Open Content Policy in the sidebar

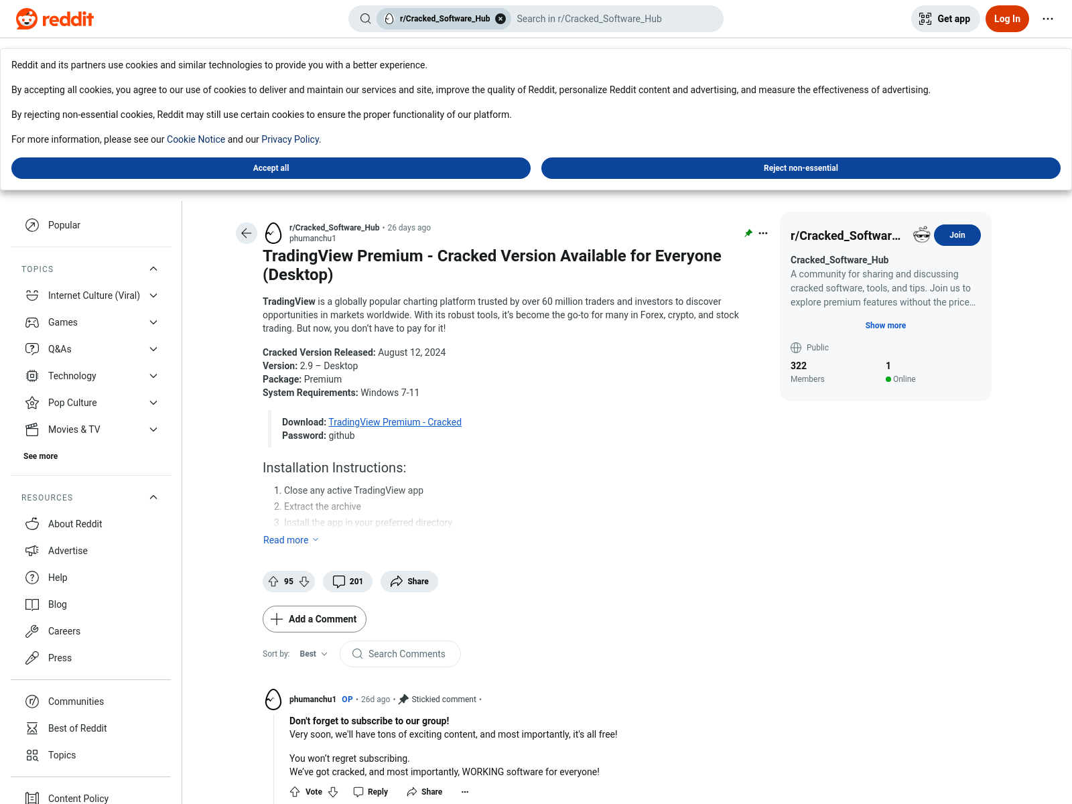click(x=90, y=798)
